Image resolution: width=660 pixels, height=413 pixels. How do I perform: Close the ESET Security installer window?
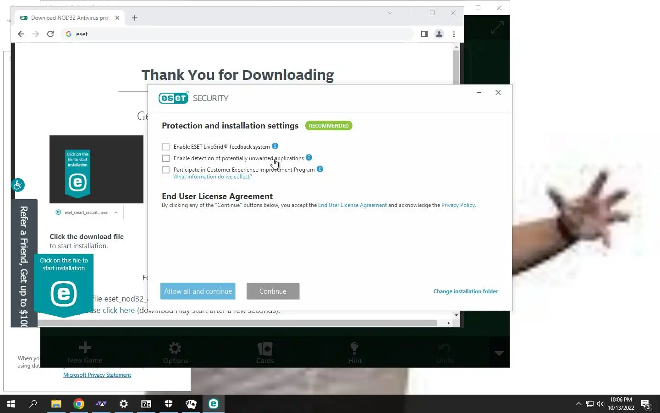tap(498, 93)
